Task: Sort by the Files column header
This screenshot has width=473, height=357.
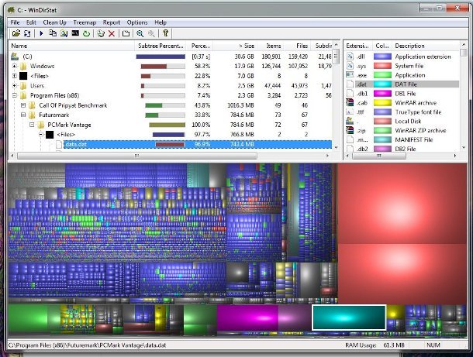Action: (x=297, y=46)
